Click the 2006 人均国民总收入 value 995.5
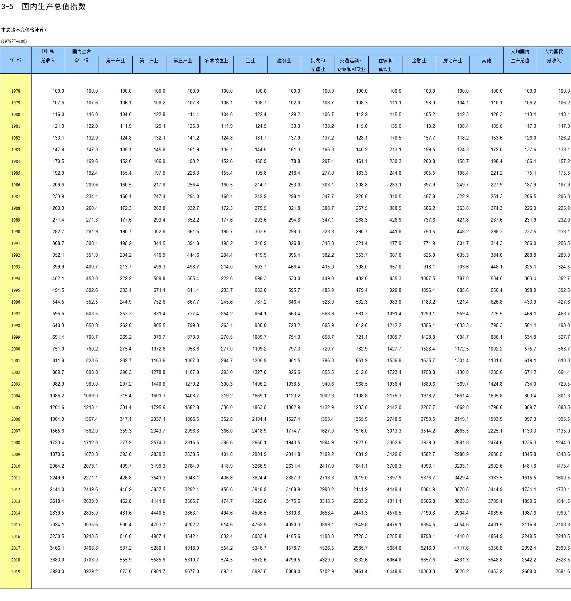The width and height of the screenshot is (571, 601). coord(564,419)
